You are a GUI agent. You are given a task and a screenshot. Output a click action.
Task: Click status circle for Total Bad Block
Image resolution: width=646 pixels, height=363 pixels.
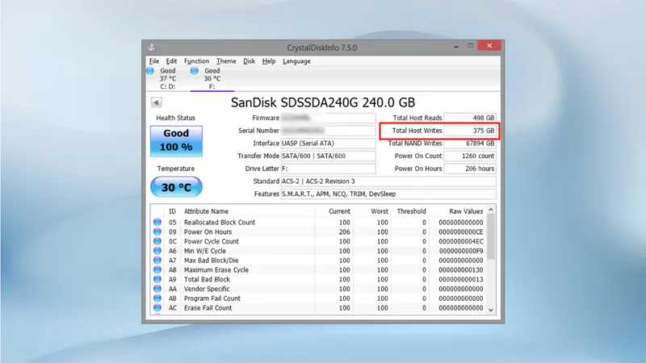coord(157,279)
